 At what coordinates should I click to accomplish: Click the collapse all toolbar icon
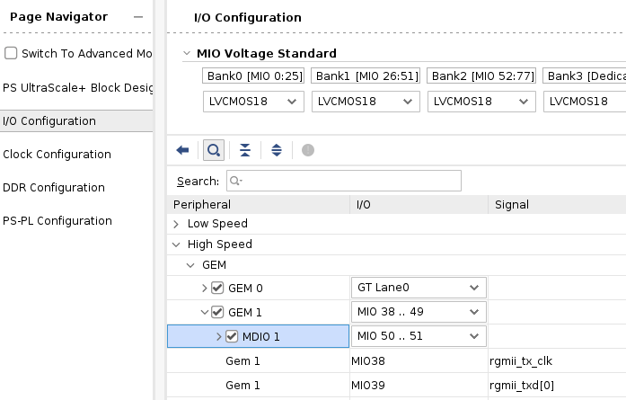pyautogui.click(x=245, y=150)
